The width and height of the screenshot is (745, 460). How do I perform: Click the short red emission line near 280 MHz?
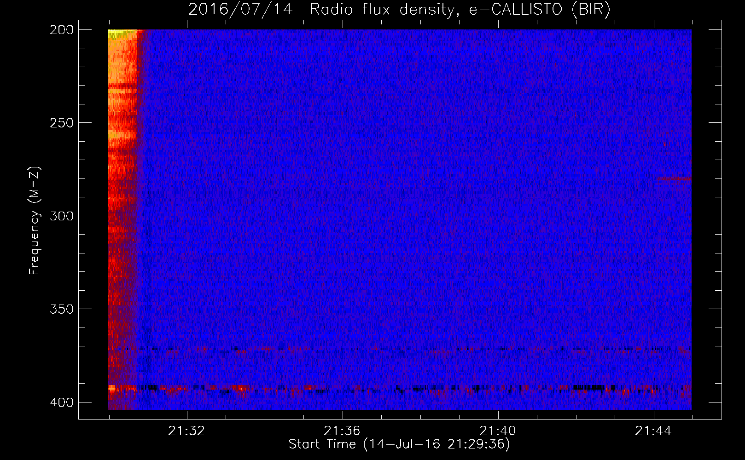click(x=674, y=178)
